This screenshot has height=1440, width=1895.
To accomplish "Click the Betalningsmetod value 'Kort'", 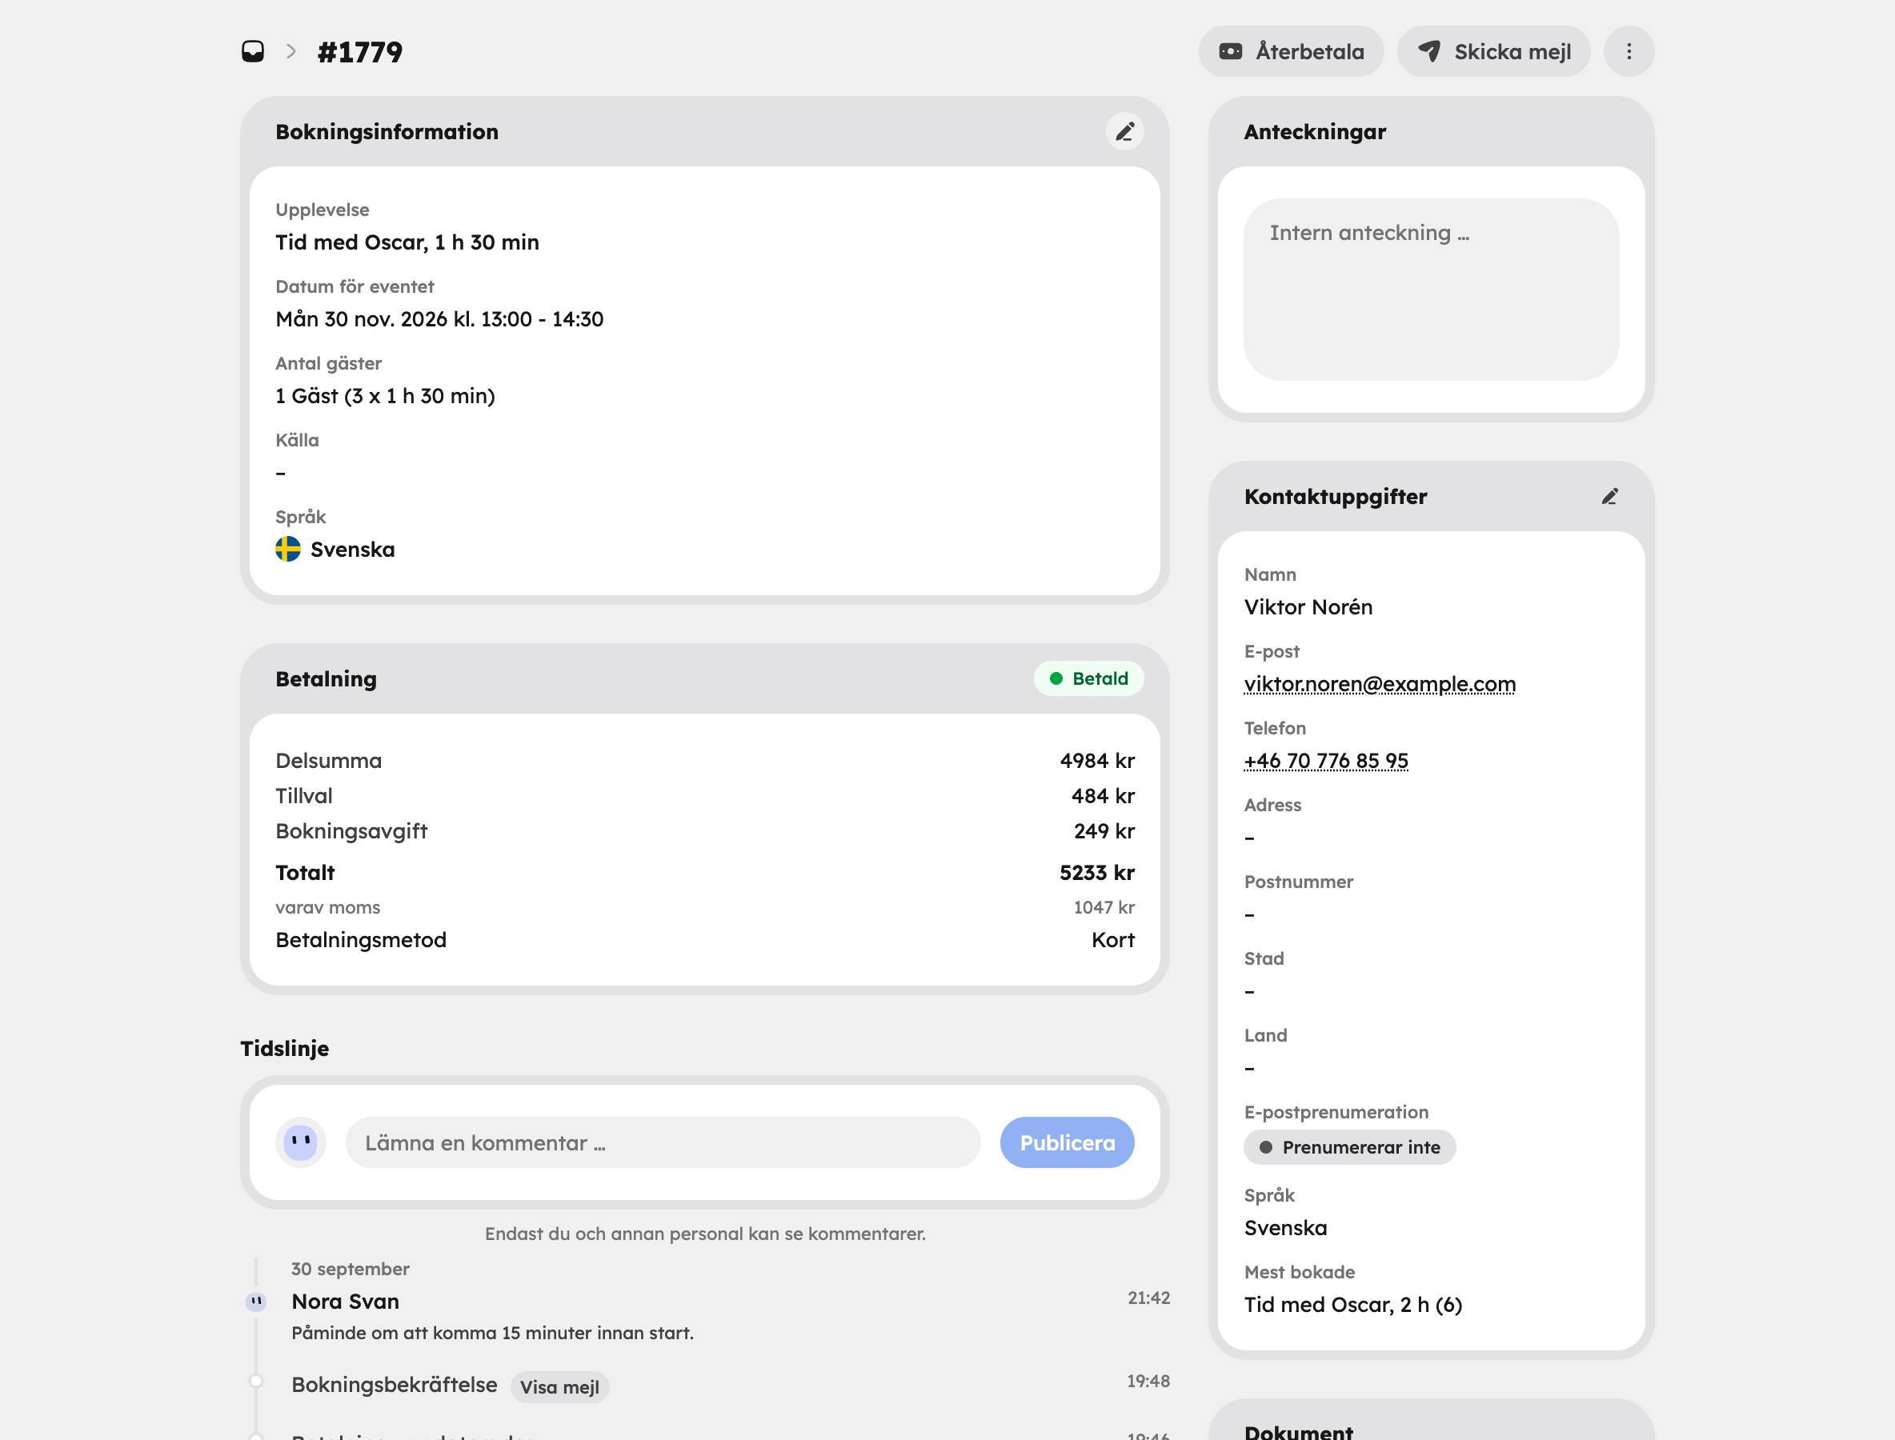I will (x=1112, y=939).
